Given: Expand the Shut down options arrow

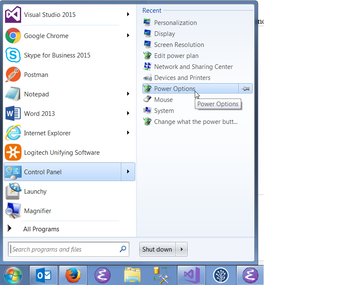Looking at the screenshot, I should 181,249.
